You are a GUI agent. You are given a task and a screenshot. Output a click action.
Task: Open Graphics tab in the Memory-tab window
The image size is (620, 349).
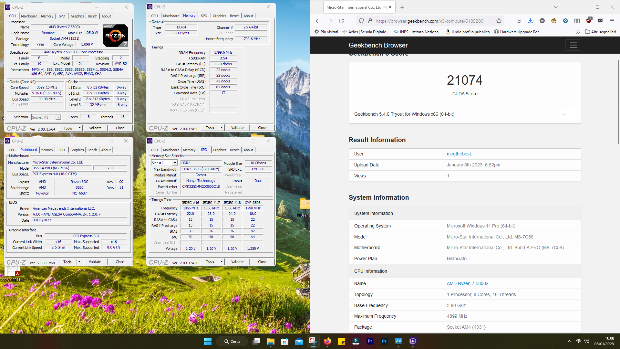[x=220, y=16]
